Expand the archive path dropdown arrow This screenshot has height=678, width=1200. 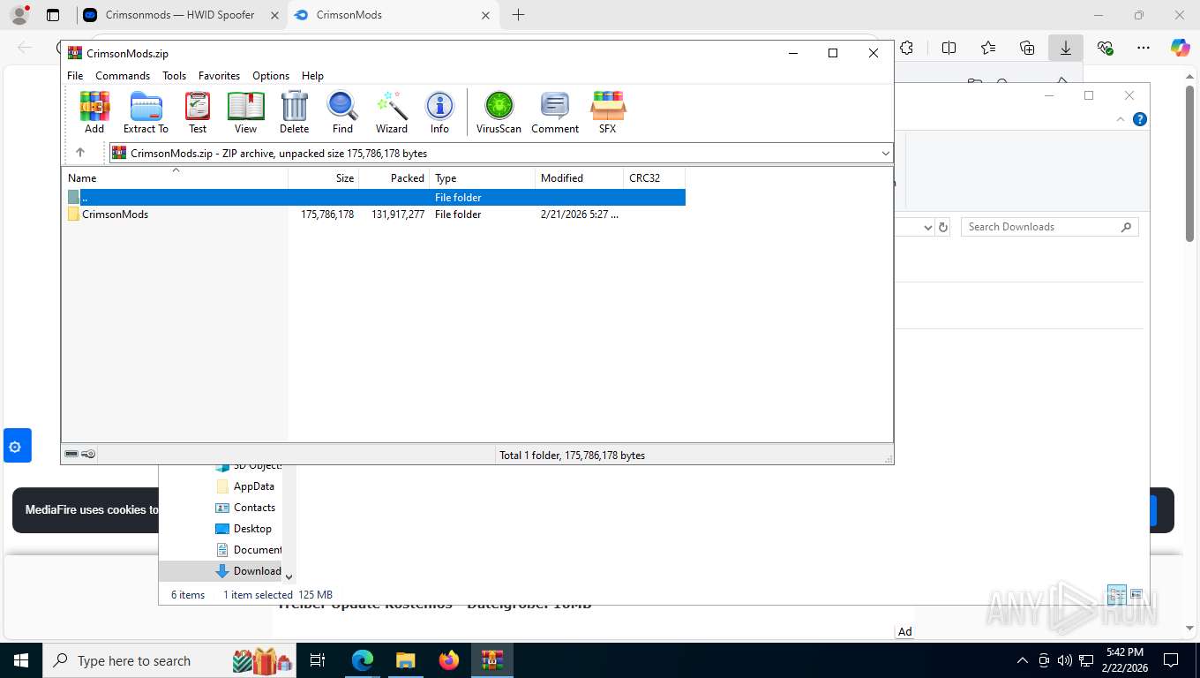(886, 153)
